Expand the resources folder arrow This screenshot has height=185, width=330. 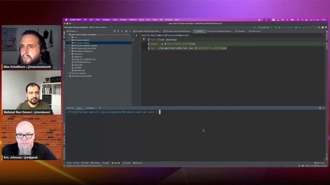[x=70, y=54]
